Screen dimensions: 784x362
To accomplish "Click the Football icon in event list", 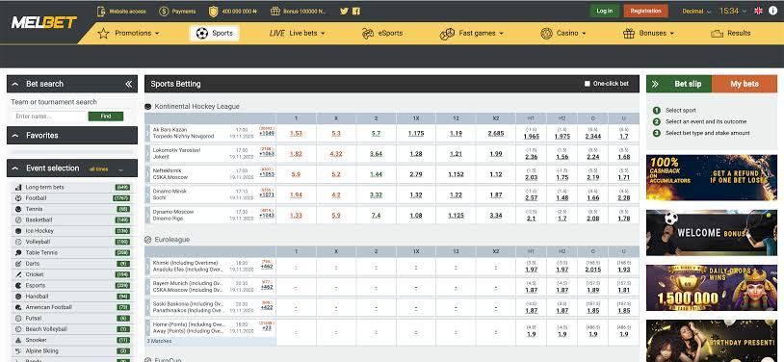I will tap(18, 198).
